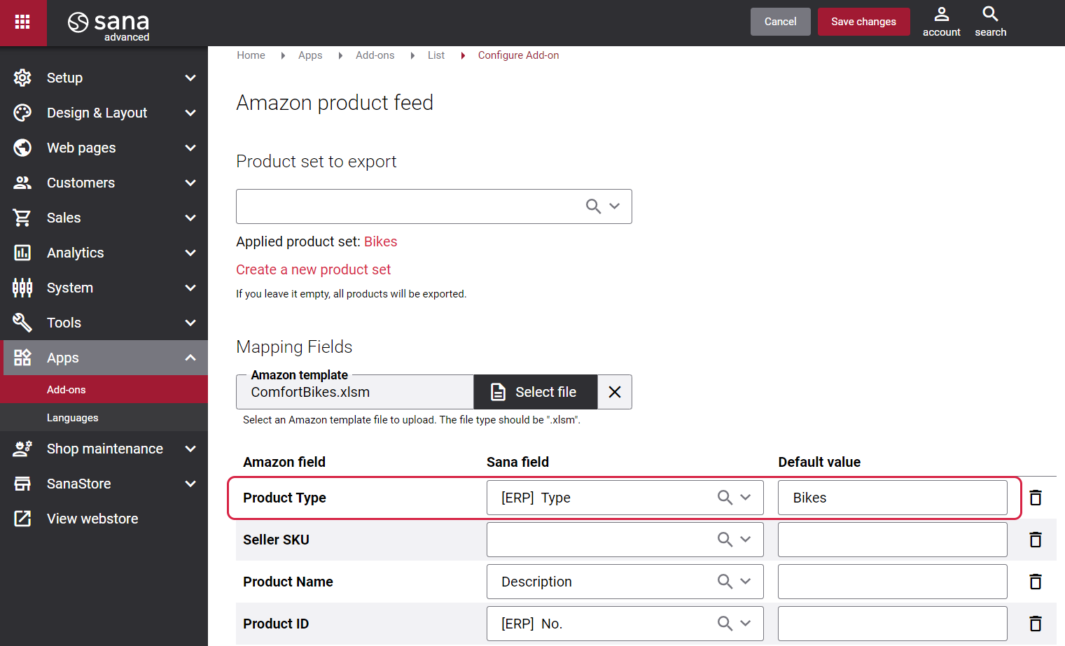Expand the Web pages chevron
The height and width of the screenshot is (646, 1065).
(190, 148)
